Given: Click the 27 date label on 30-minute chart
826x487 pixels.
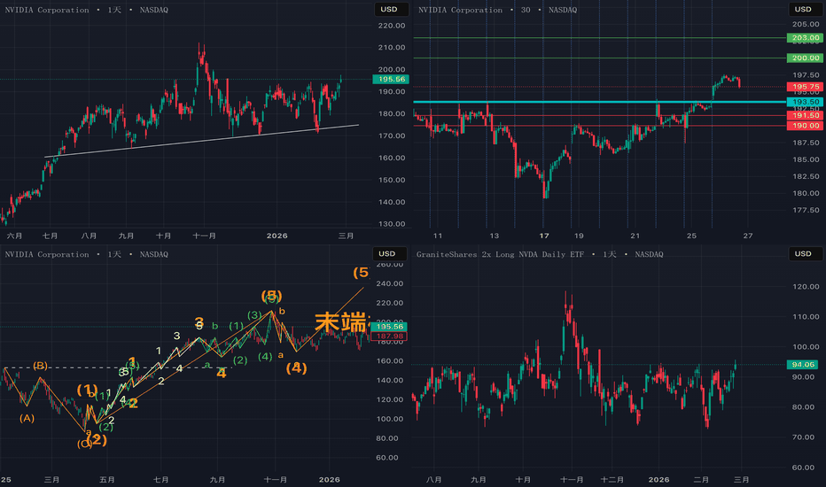Looking at the screenshot, I should pyautogui.click(x=748, y=236).
